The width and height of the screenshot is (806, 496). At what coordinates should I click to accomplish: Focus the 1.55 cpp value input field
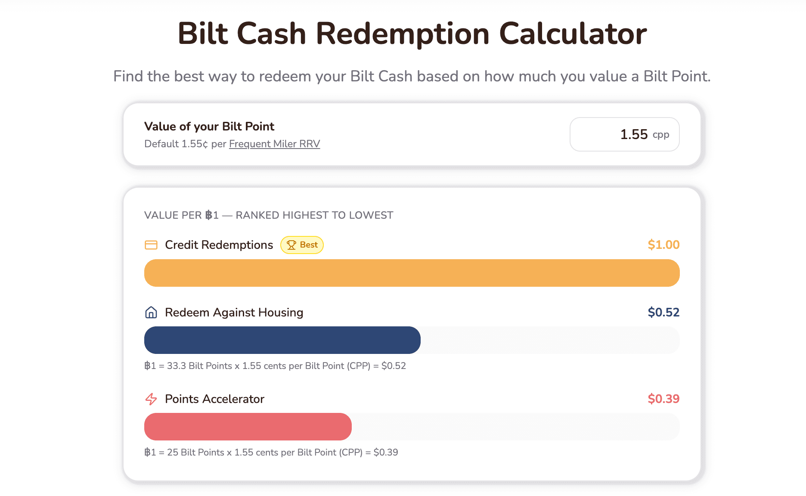coord(624,134)
